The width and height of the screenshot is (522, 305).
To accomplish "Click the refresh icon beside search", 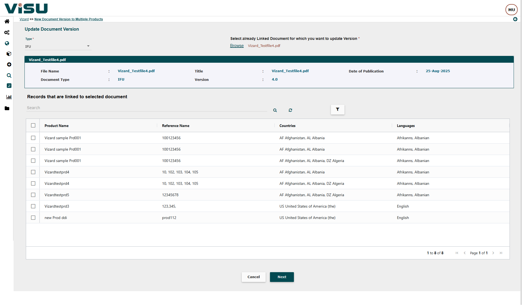I will pyautogui.click(x=290, y=110).
